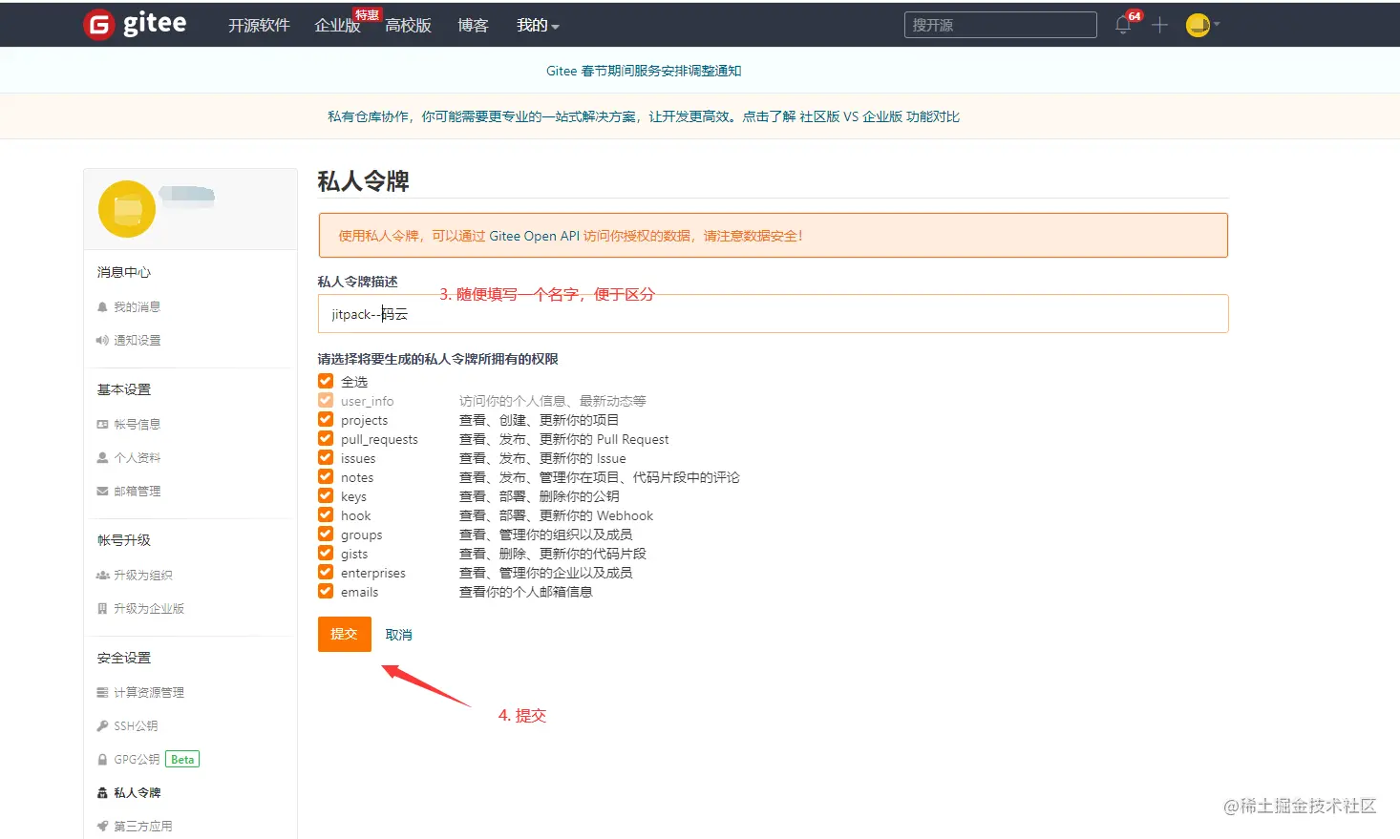
Task: Click the 取消 cancel link
Action: coord(399,635)
